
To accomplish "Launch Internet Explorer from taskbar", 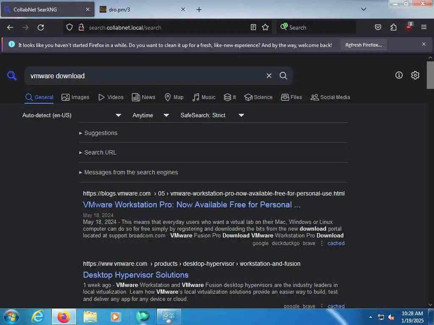I will 38,317.
